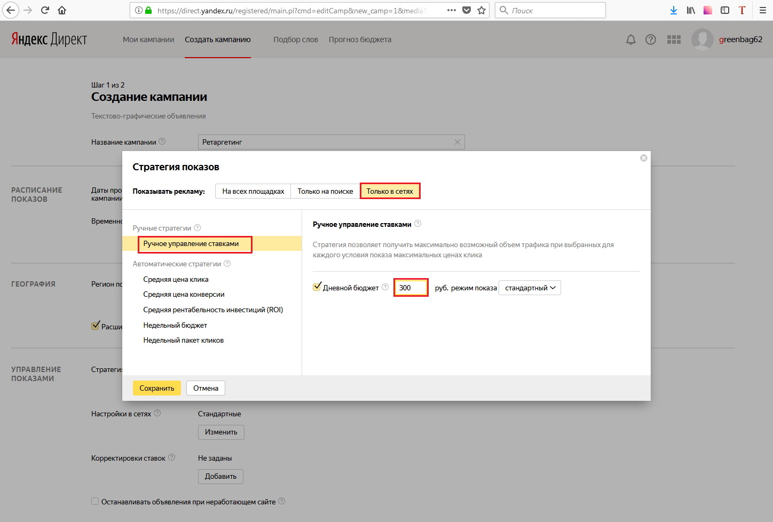Click the red T extension icon
Image resolution: width=773 pixels, height=522 pixels.
click(742, 10)
